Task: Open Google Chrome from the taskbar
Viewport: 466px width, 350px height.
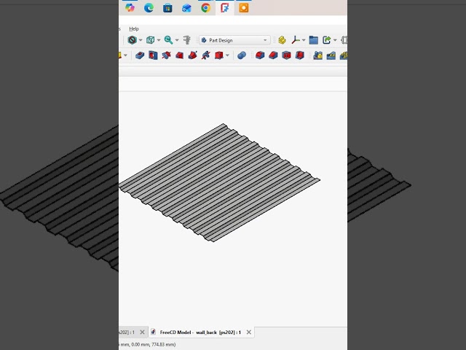Action: coord(205,8)
